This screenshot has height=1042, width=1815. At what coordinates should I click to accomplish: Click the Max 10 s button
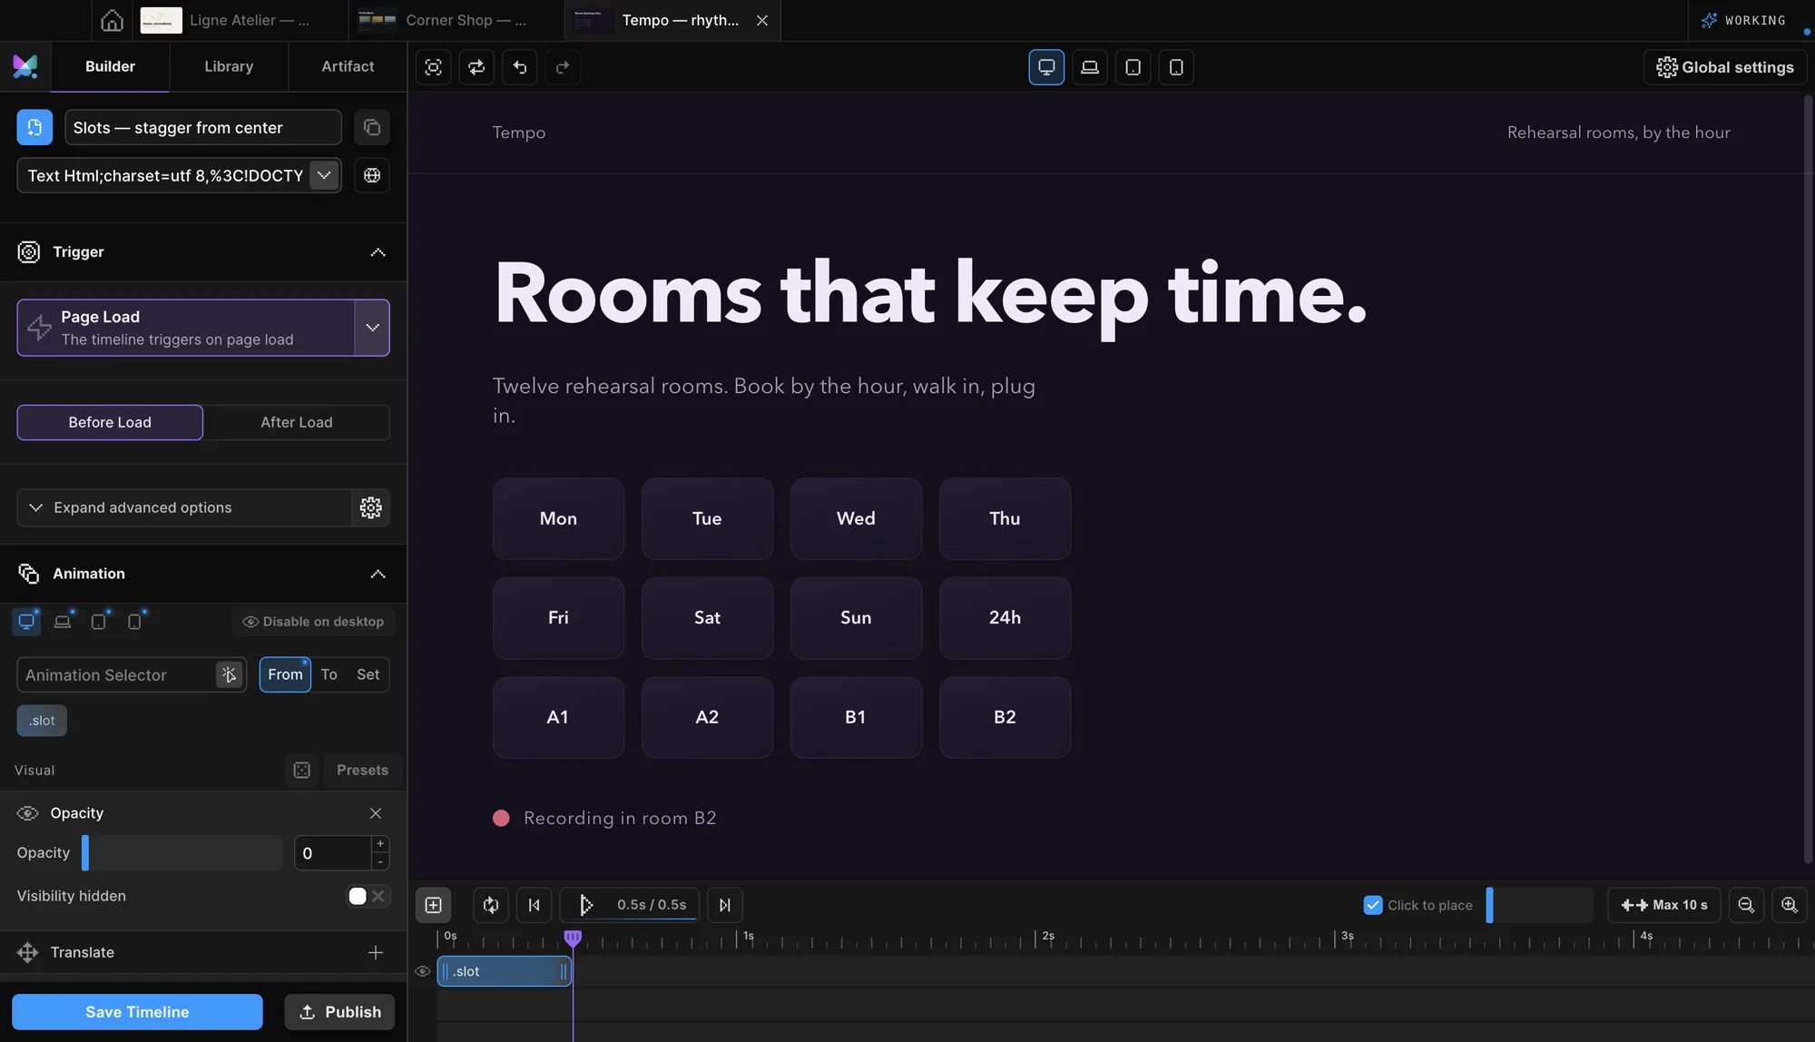click(1664, 905)
